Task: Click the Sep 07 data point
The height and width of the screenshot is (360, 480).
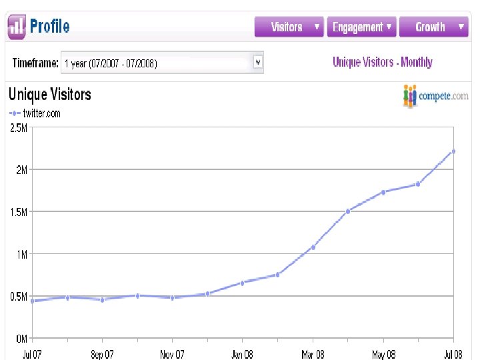Action: pos(102,300)
